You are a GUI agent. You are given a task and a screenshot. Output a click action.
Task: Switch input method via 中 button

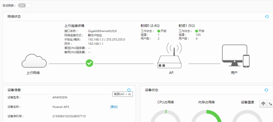coord(263,104)
